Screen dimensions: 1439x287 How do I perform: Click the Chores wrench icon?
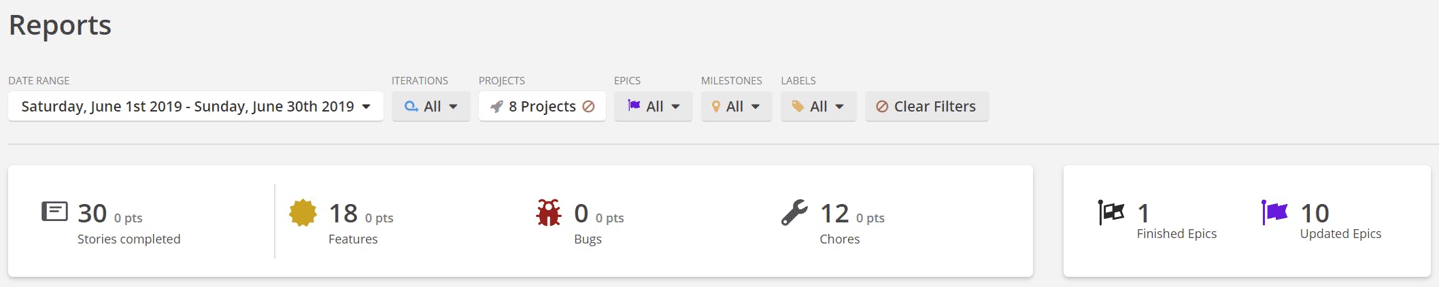tap(794, 212)
